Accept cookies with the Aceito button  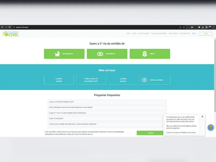click(150, 133)
